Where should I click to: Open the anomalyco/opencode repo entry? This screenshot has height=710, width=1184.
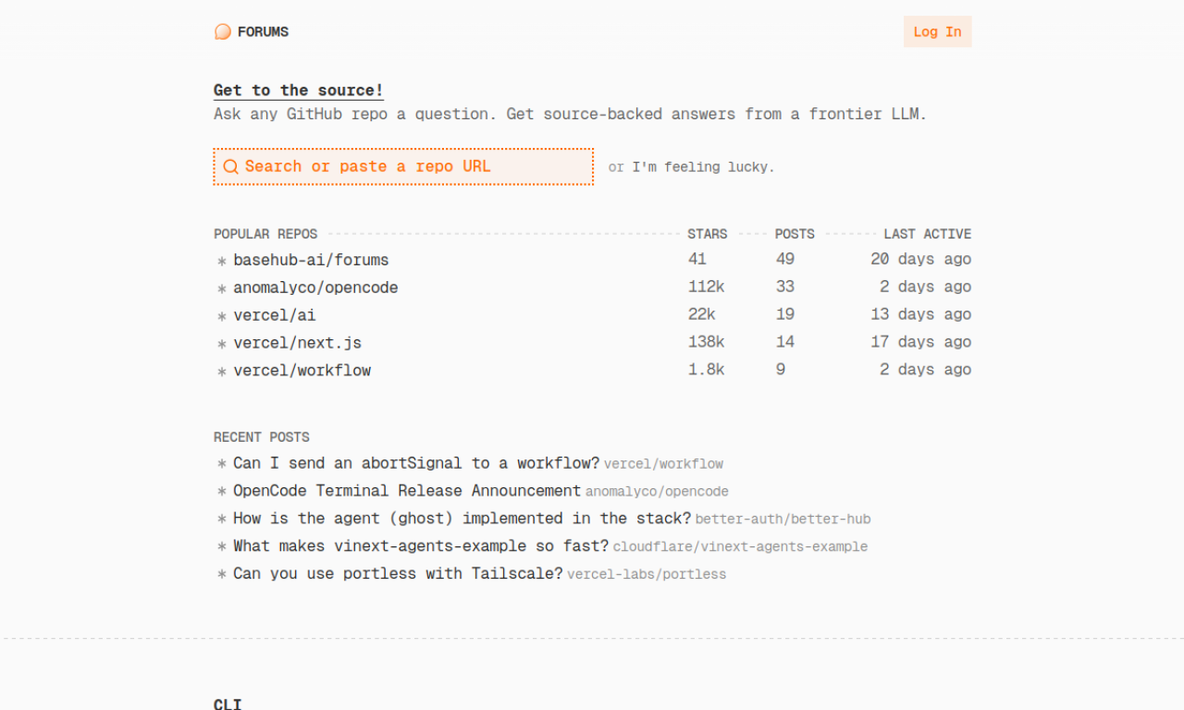coord(315,288)
